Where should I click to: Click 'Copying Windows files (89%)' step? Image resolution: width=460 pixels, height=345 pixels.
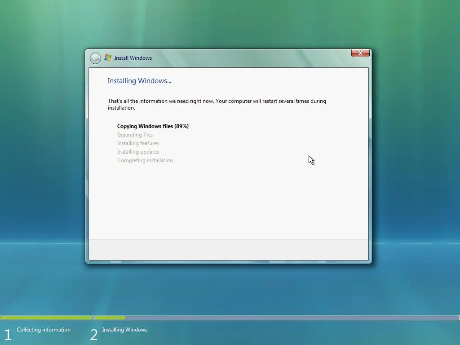153,126
